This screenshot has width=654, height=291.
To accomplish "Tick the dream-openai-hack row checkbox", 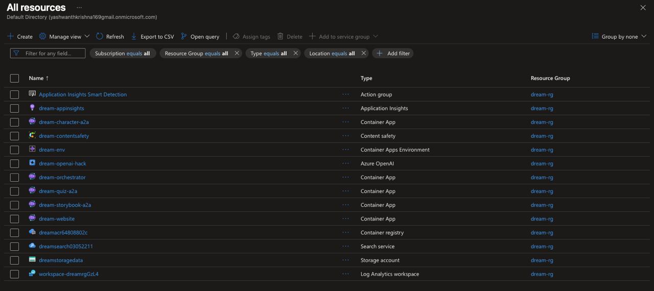I will click(14, 163).
